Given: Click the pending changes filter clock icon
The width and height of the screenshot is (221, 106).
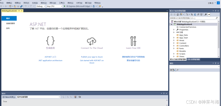Looking at the screenshot, I should pos(187,14).
